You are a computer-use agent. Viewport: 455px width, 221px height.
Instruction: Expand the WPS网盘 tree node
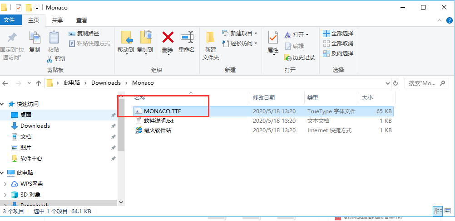[x=5, y=184]
